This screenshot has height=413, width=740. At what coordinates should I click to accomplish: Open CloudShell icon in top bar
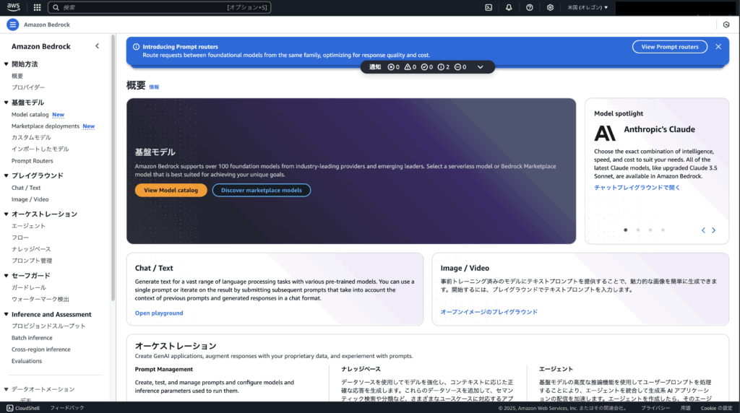pos(489,7)
